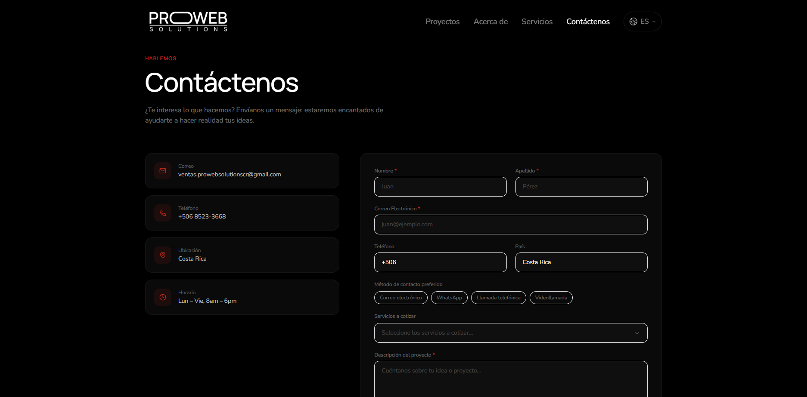
Task: Open the ES language dropdown
Action: pyautogui.click(x=642, y=22)
